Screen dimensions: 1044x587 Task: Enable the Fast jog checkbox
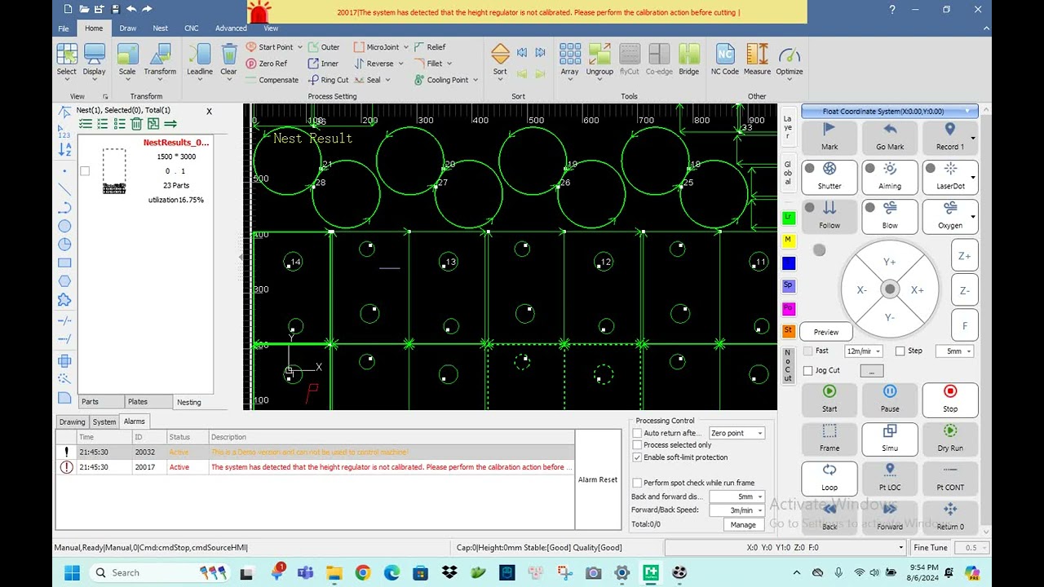807,351
